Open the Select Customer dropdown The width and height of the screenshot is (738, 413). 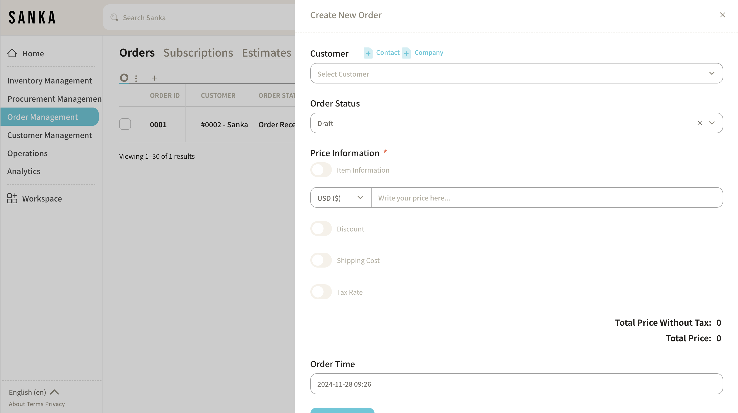coord(516,73)
